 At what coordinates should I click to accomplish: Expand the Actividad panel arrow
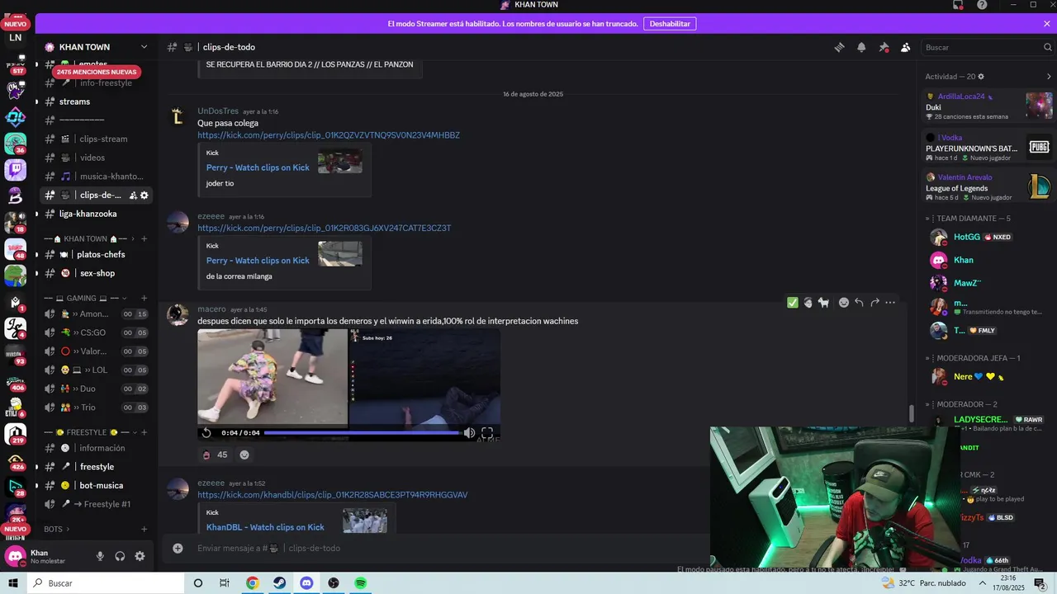1049,77
